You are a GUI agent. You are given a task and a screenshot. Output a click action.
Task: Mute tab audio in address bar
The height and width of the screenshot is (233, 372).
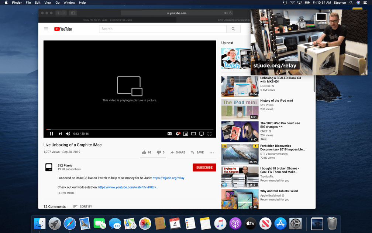pos(225,13)
